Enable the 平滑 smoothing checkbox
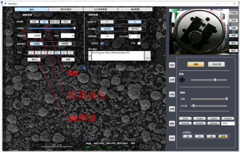 139,43
